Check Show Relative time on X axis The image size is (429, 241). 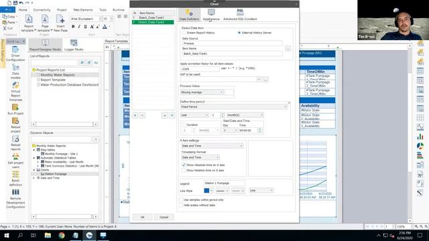[x=184, y=170]
